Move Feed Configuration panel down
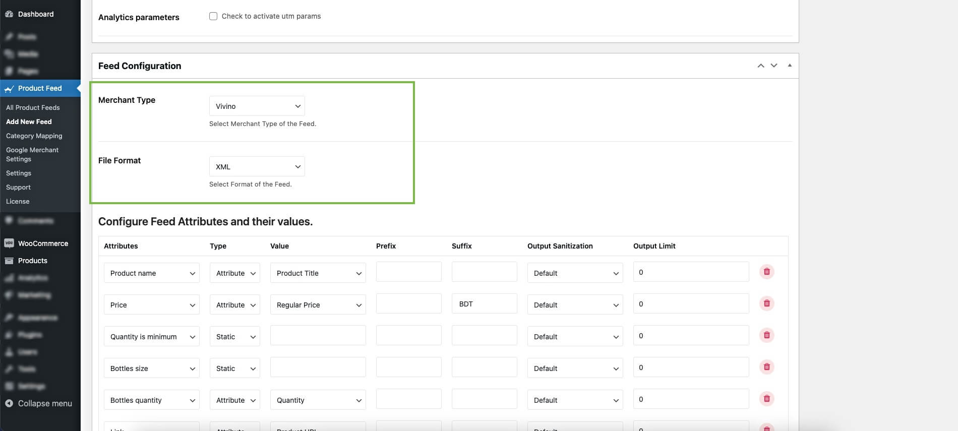The height and width of the screenshot is (431, 958). (774, 66)
